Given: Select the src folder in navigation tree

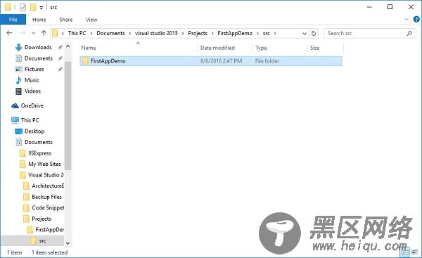Looking at the screenshot, I should pyautogui.click(x=42, y=240).
